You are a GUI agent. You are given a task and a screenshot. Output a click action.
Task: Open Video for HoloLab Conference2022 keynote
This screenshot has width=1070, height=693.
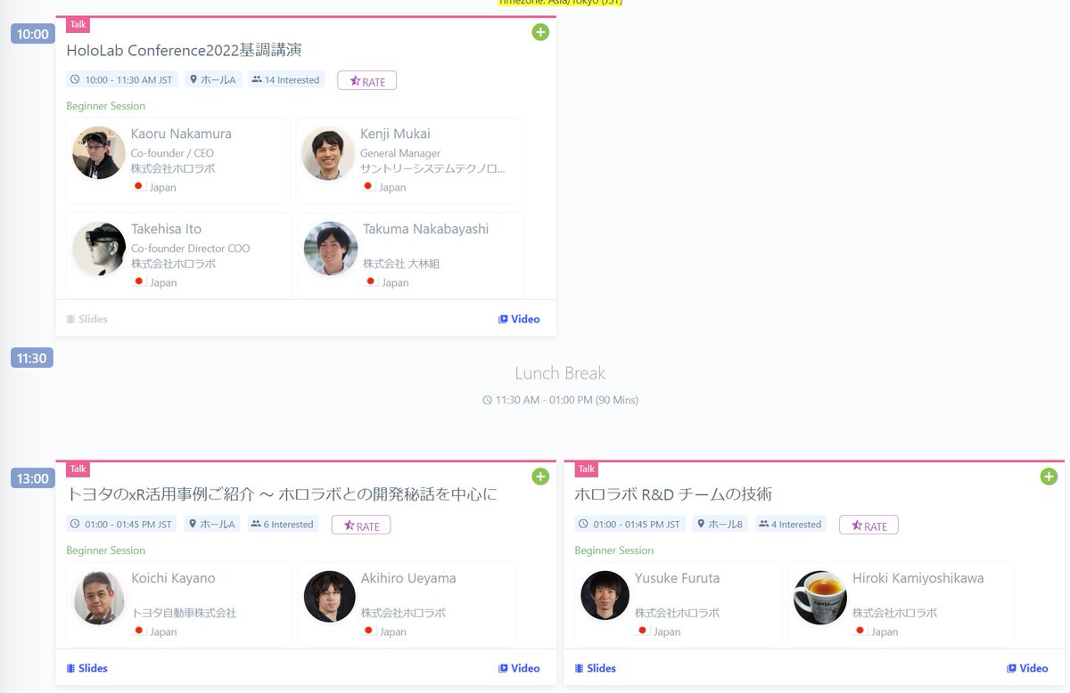519,319
